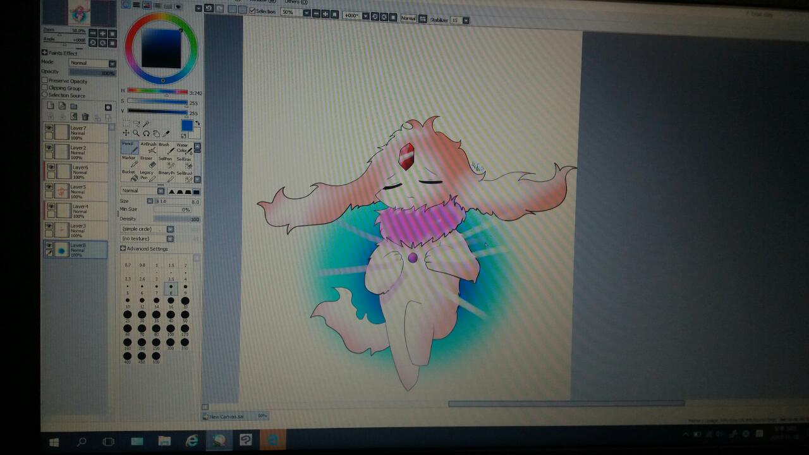
Task: Toggle the Clipping Group checkbox
Action: tap(45, 88)
